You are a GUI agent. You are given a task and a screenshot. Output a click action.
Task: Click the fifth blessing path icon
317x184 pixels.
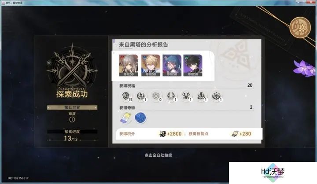pos(186,96)
